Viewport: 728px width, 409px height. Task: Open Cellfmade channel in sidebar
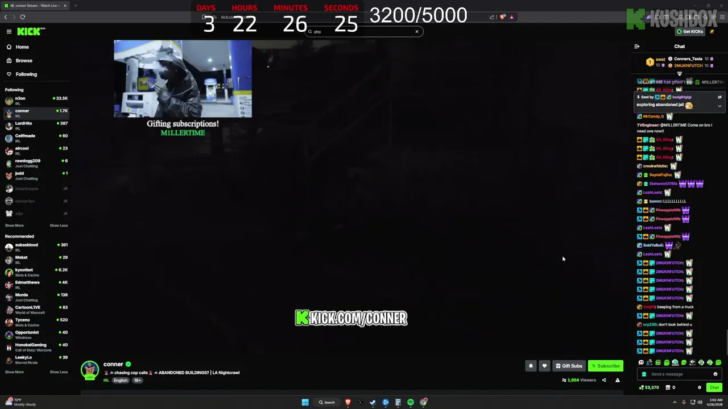pyautogui.click(x=36, y=137)
